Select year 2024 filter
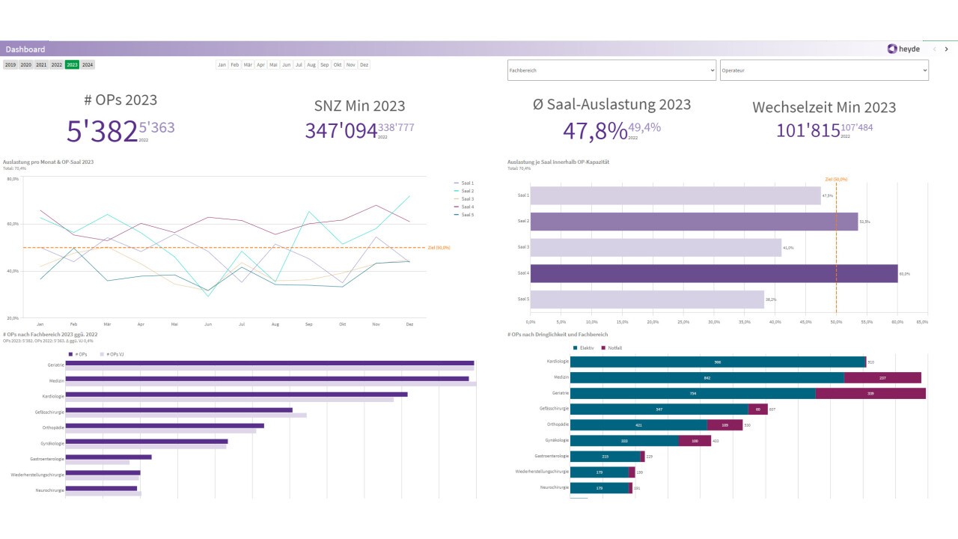The width and height of the screenshot is (958, 539). (88, 65)
